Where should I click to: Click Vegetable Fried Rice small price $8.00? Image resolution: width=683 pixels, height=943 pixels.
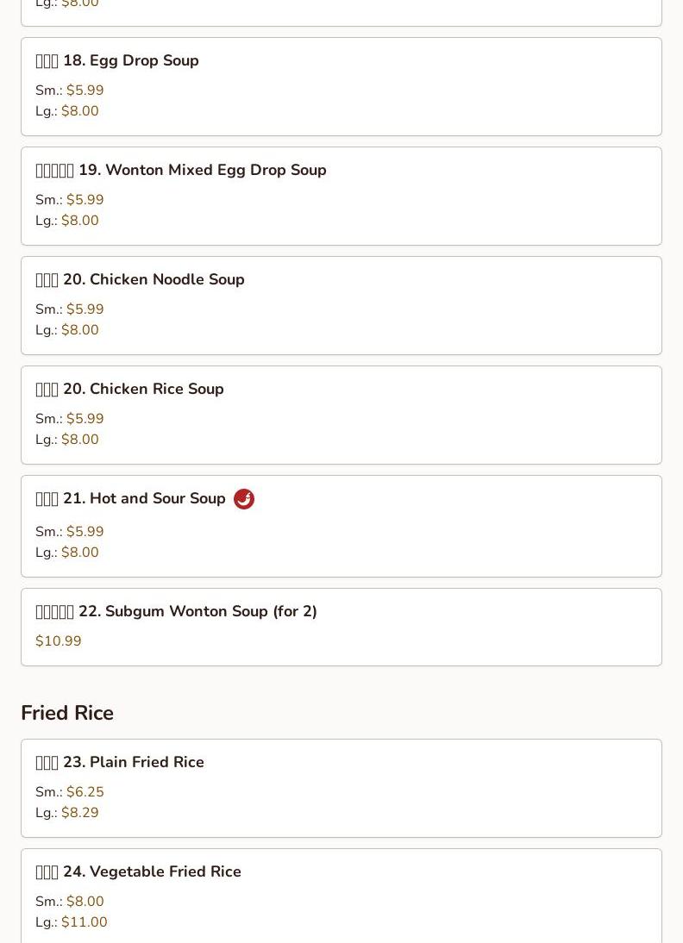pos(85,902)
